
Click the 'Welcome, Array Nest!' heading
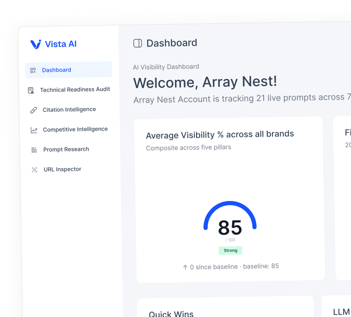click(205, 82)
